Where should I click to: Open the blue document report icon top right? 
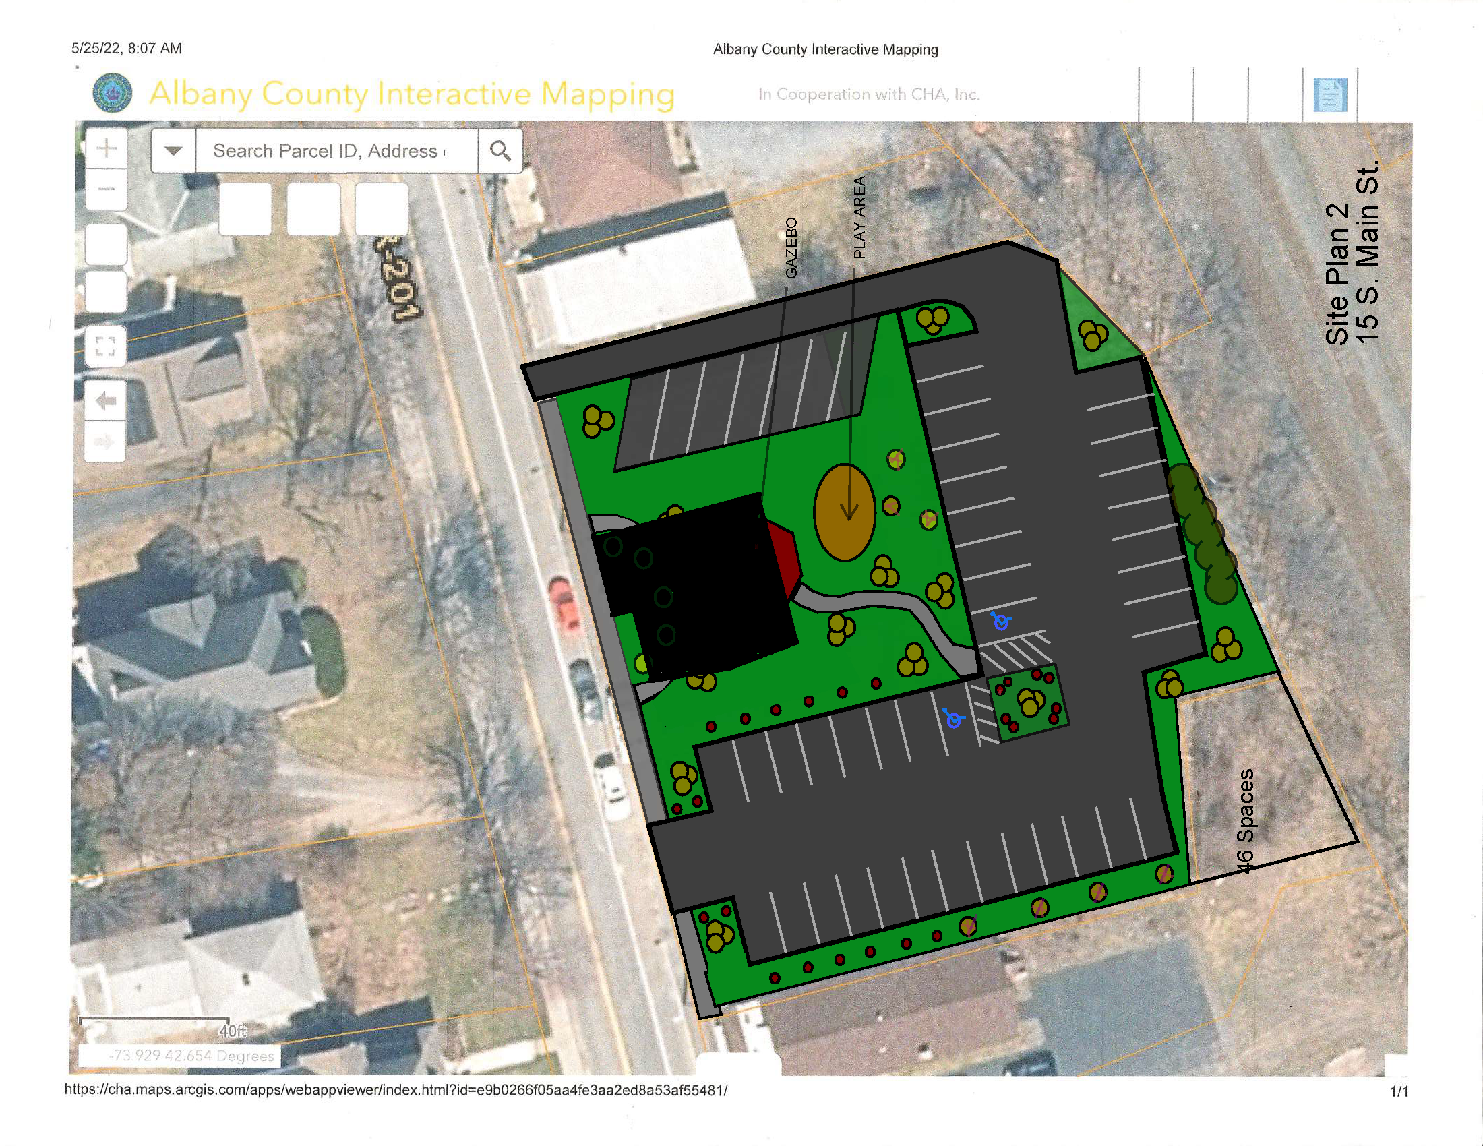pos(1331,95)
